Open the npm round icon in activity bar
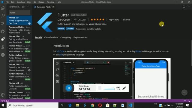The image size is (192, 108). (3, 55)
